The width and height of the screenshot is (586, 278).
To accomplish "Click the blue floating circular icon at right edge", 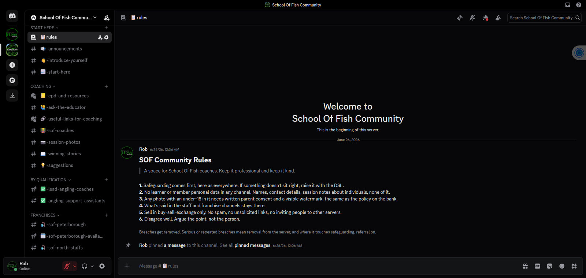I will [x=579, y=53].
